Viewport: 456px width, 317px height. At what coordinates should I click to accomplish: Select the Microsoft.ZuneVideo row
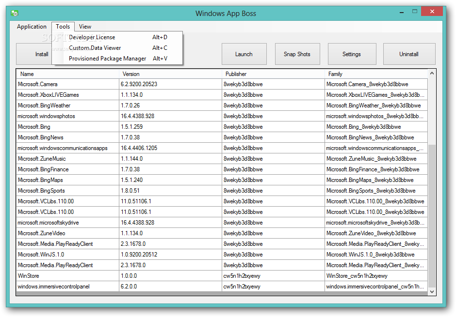(222, 233)
